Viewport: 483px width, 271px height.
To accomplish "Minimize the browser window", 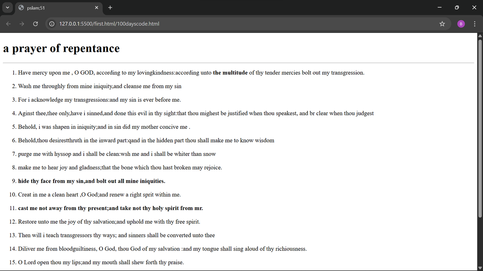I will pos(439,8).
